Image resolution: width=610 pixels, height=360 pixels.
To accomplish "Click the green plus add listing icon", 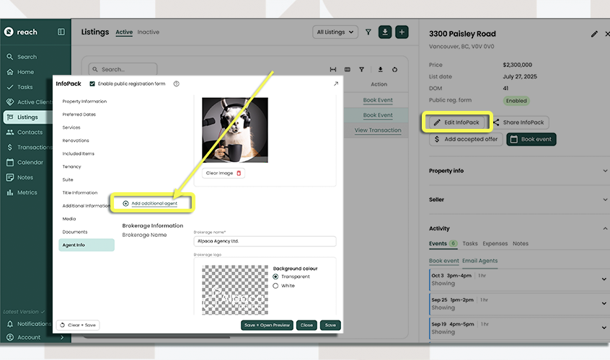I will pyautogui.click(x=402, y=32).
